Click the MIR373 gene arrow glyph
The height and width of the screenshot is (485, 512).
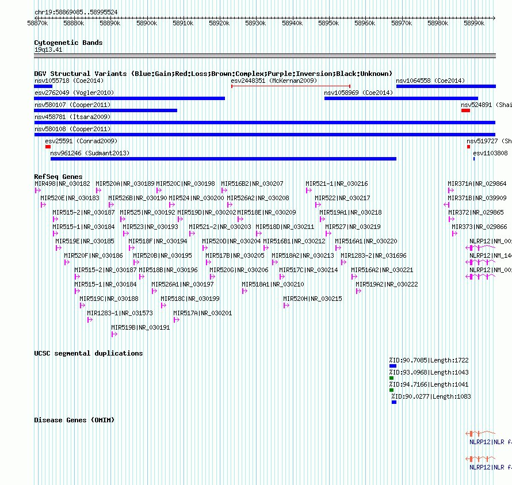coord(455,234)
